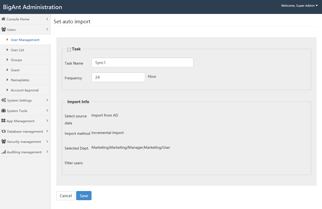Collapse the Users section chevron

pyautogui.click(x=47, y=29)
